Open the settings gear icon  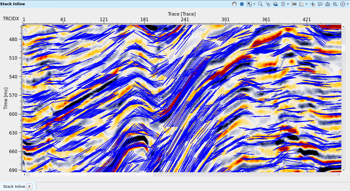tap(242, 4)
